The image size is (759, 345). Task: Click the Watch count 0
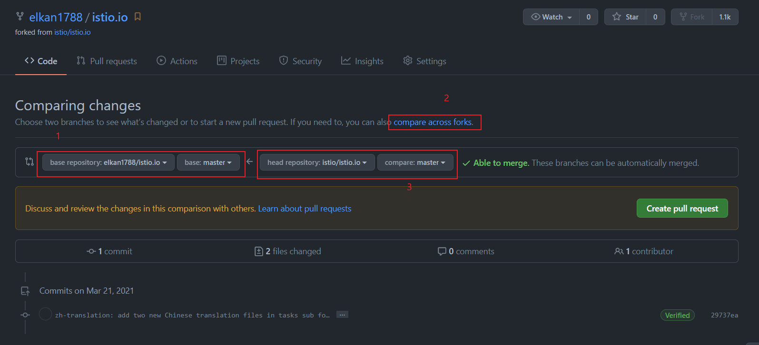click(589, 17)
